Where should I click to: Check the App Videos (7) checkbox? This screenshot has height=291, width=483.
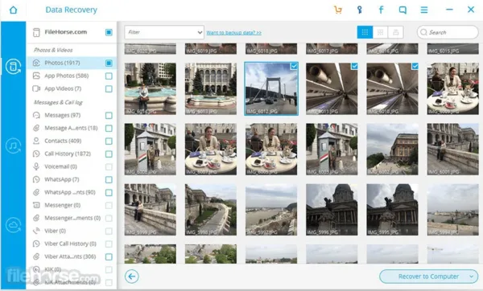pos(109,89)
